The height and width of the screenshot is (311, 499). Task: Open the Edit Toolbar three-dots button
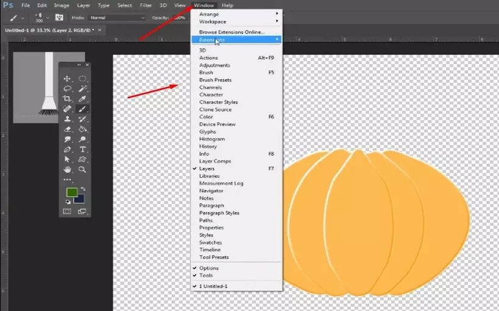67,180
